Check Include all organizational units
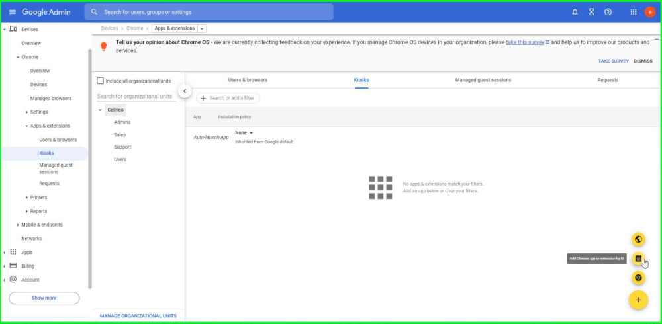This screenshot has width=662, height=324. tap(100, 81)
